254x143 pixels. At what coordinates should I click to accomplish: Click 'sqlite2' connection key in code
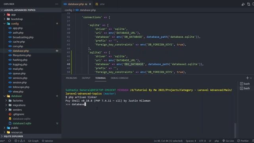click(95, 52)
